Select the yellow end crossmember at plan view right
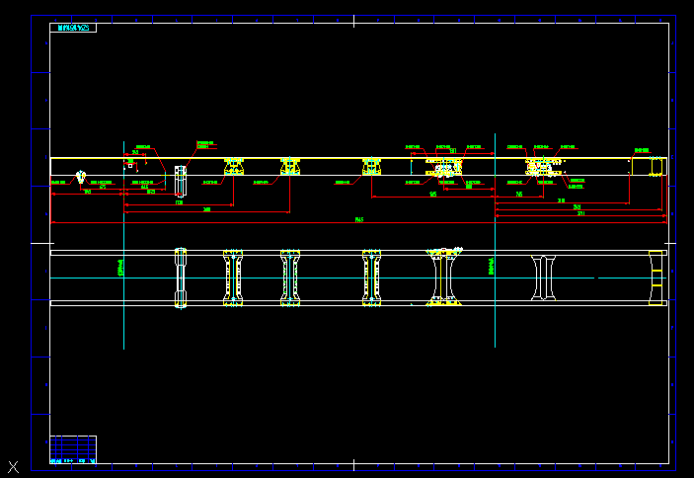This screenshot has width=694, height=478. 656,278
